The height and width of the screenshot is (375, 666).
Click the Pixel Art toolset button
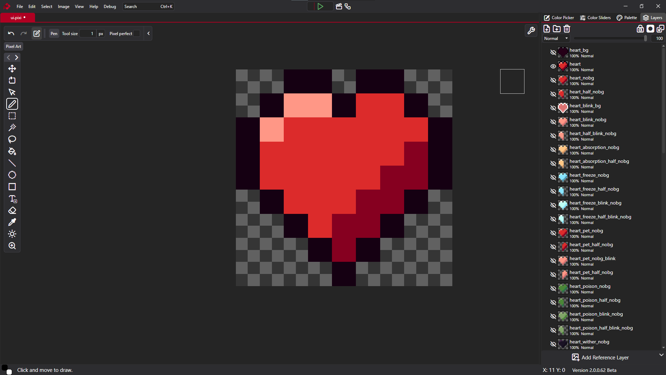[14, 47]
